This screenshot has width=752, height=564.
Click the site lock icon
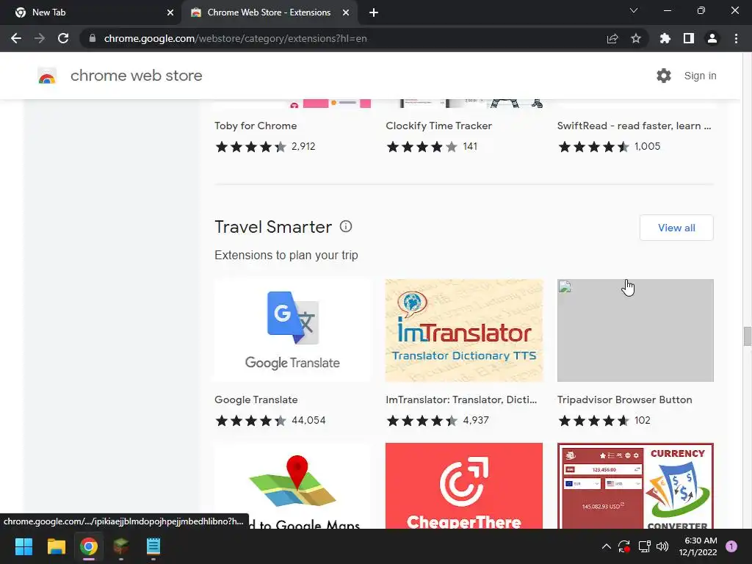(x=93, y=38)
